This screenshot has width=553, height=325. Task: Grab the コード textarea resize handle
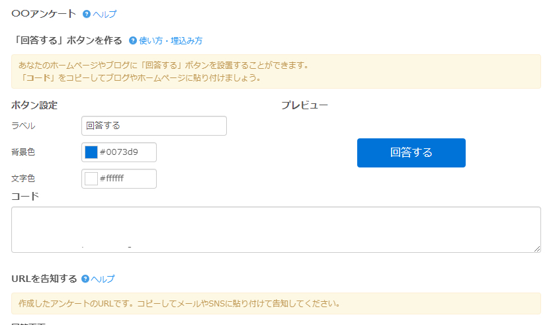536,248
